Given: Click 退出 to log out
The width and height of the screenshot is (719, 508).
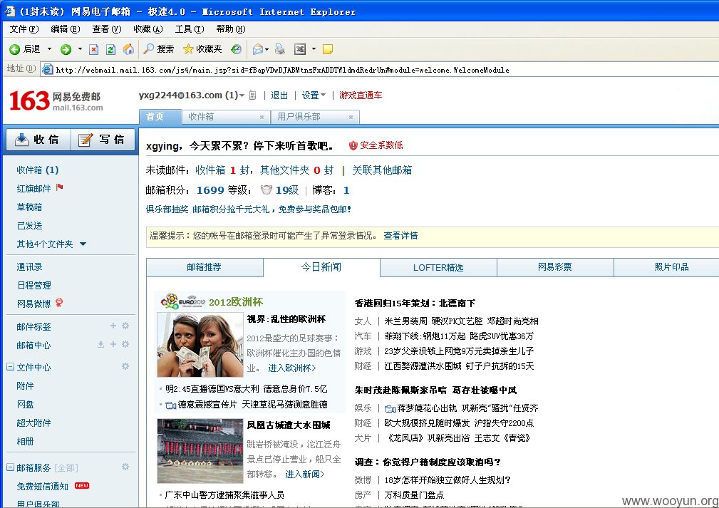Looking at the screenshot, I should pyautogui.click(x=279, y=95).
